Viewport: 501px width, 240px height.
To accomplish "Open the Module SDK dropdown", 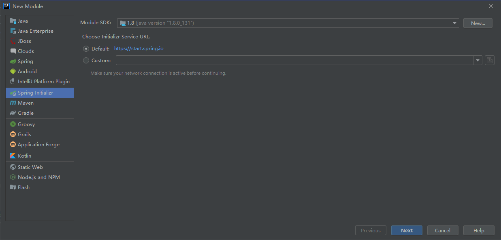I will (288, 23).
